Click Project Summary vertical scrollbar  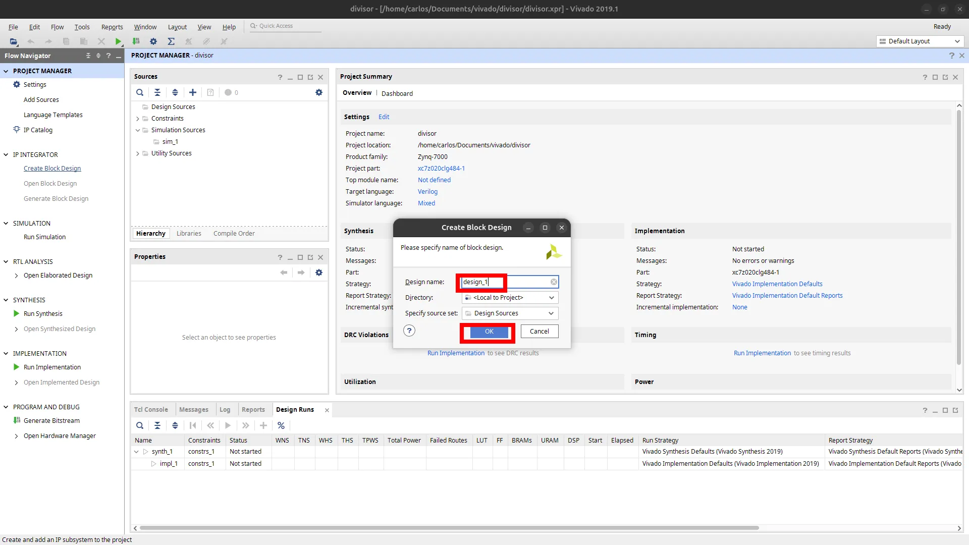(959, 237)
